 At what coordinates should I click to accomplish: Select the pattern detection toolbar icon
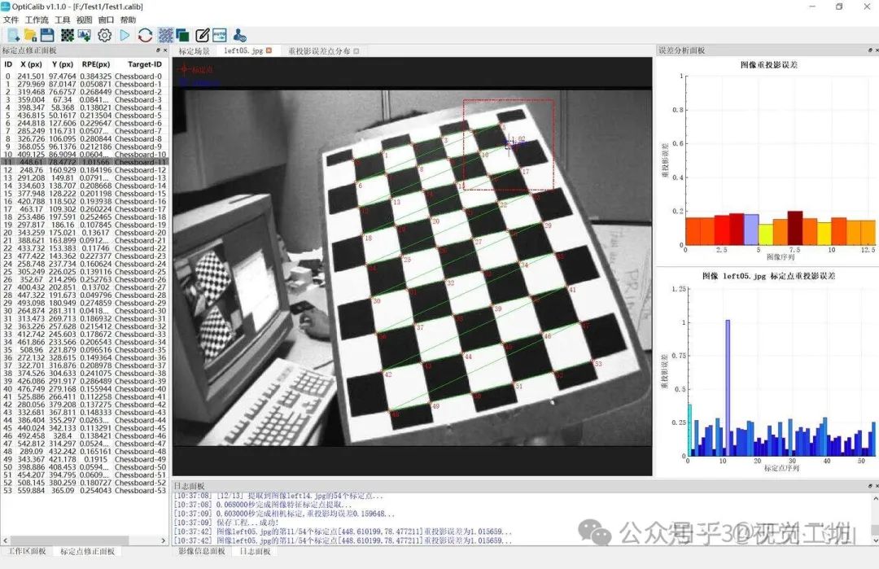tap(165, 35)
